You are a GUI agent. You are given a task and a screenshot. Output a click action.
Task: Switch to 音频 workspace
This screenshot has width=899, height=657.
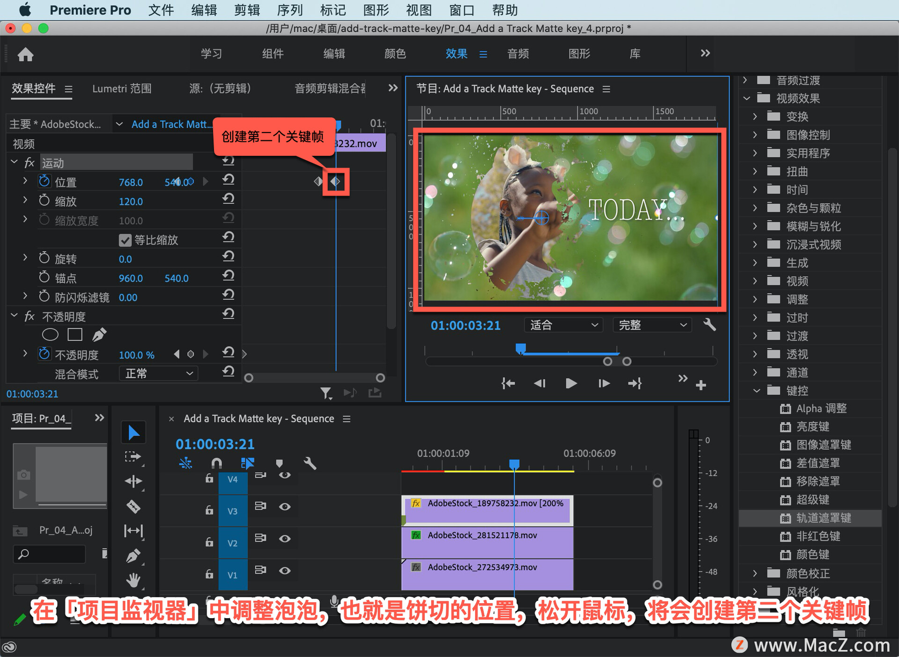point(518,54)
